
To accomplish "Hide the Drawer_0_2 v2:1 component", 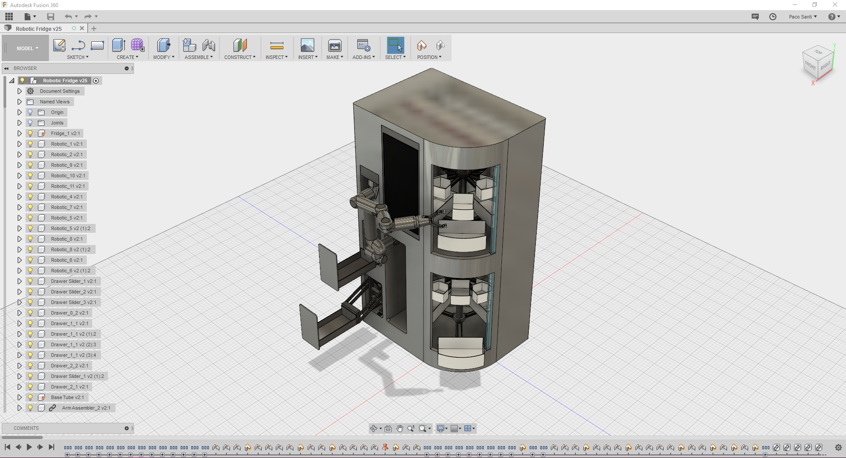I will 30,313.
